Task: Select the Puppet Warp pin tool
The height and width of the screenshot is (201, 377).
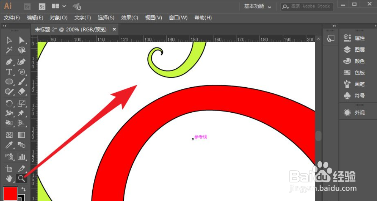Action: pos(21,113)
